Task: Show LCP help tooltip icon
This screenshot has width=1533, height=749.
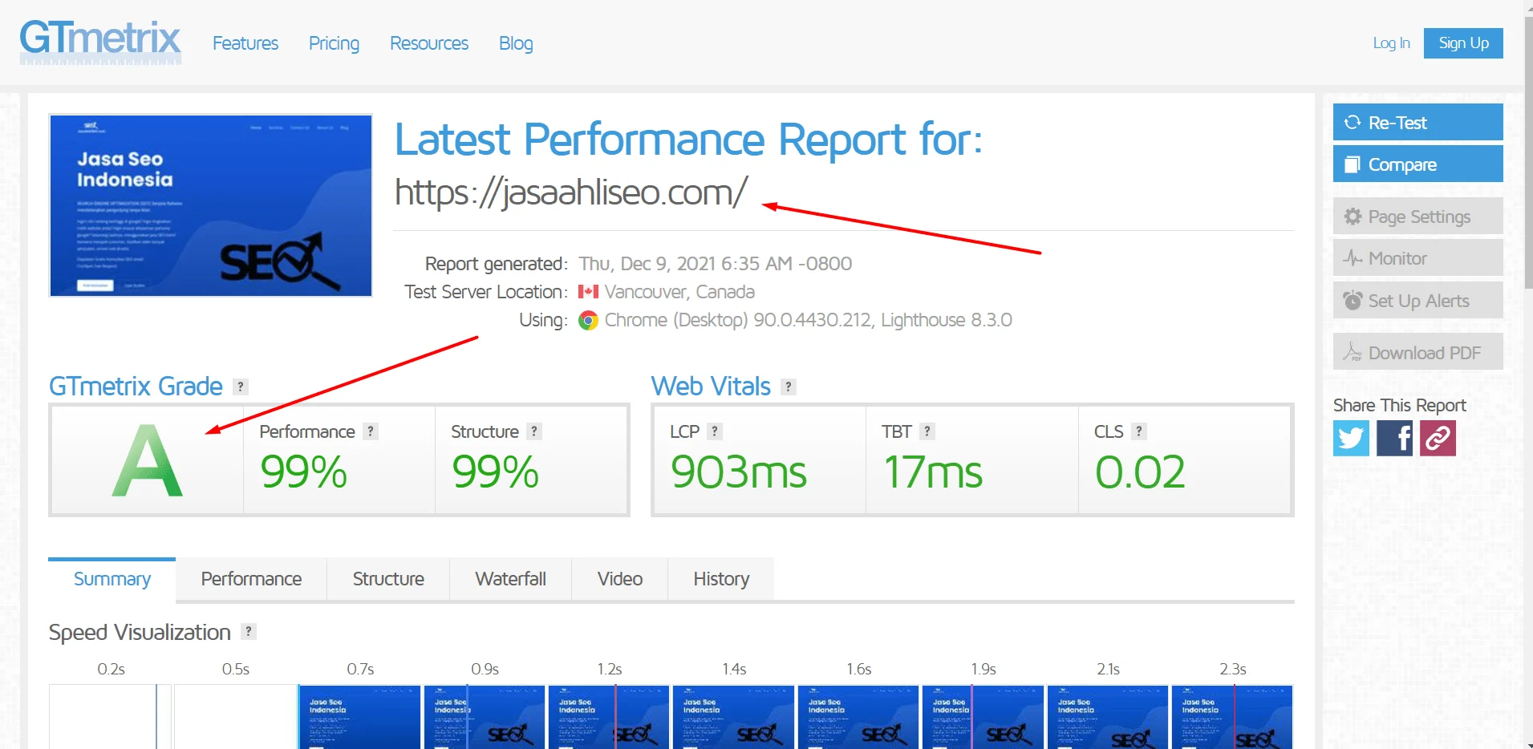Action: coord(715,431)
